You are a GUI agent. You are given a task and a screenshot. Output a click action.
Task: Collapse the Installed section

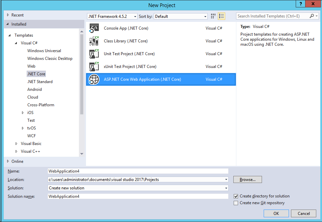(x=8, y=24)
